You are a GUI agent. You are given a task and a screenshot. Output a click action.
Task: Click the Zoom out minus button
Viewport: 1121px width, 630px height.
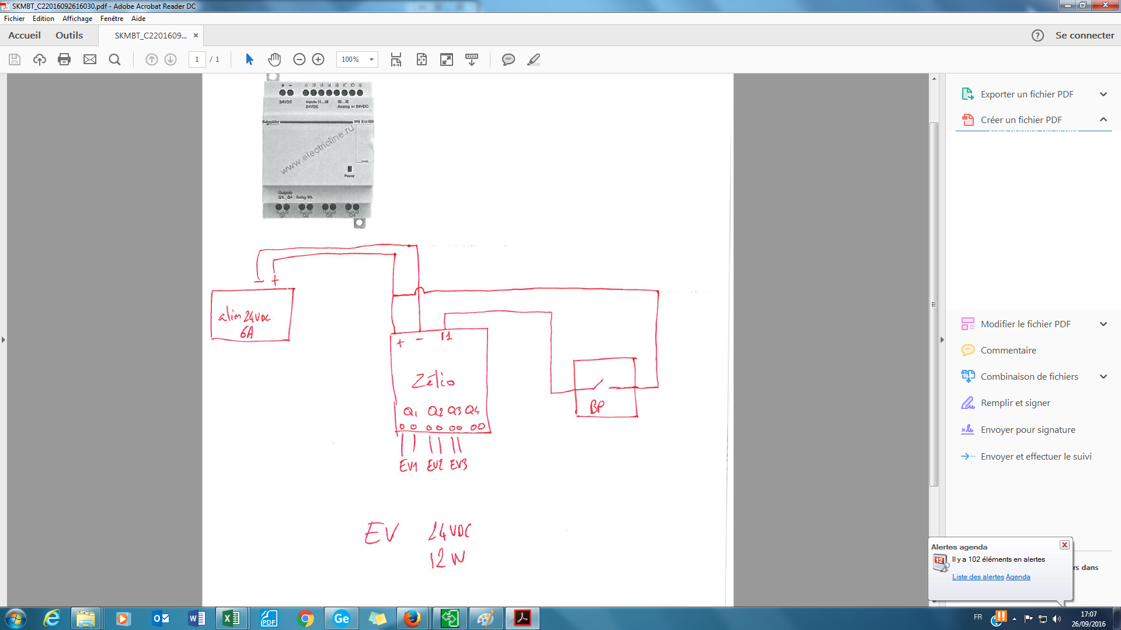coord(300,60)
